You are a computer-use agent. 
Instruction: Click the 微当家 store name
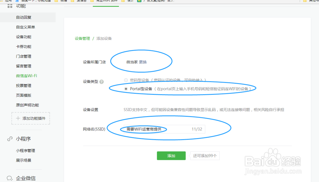[x=132, y=62]
